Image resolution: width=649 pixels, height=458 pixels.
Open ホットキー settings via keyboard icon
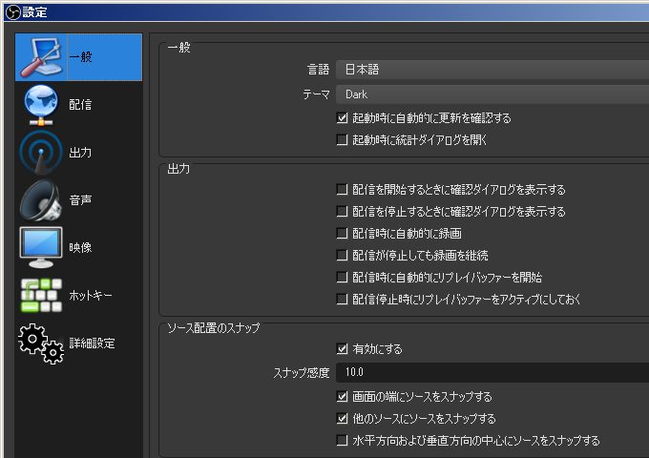click(x=41, y=296)
